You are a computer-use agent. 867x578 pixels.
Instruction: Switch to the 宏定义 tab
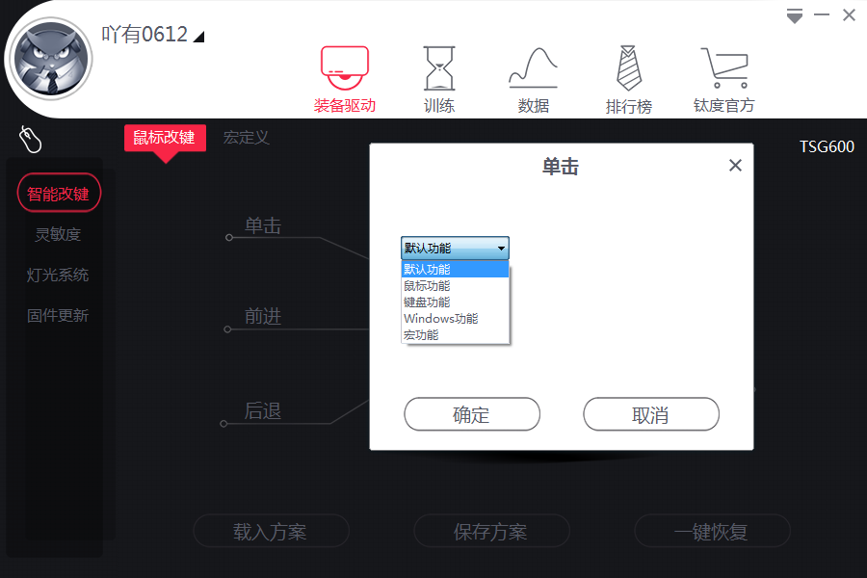pos(247,138)
